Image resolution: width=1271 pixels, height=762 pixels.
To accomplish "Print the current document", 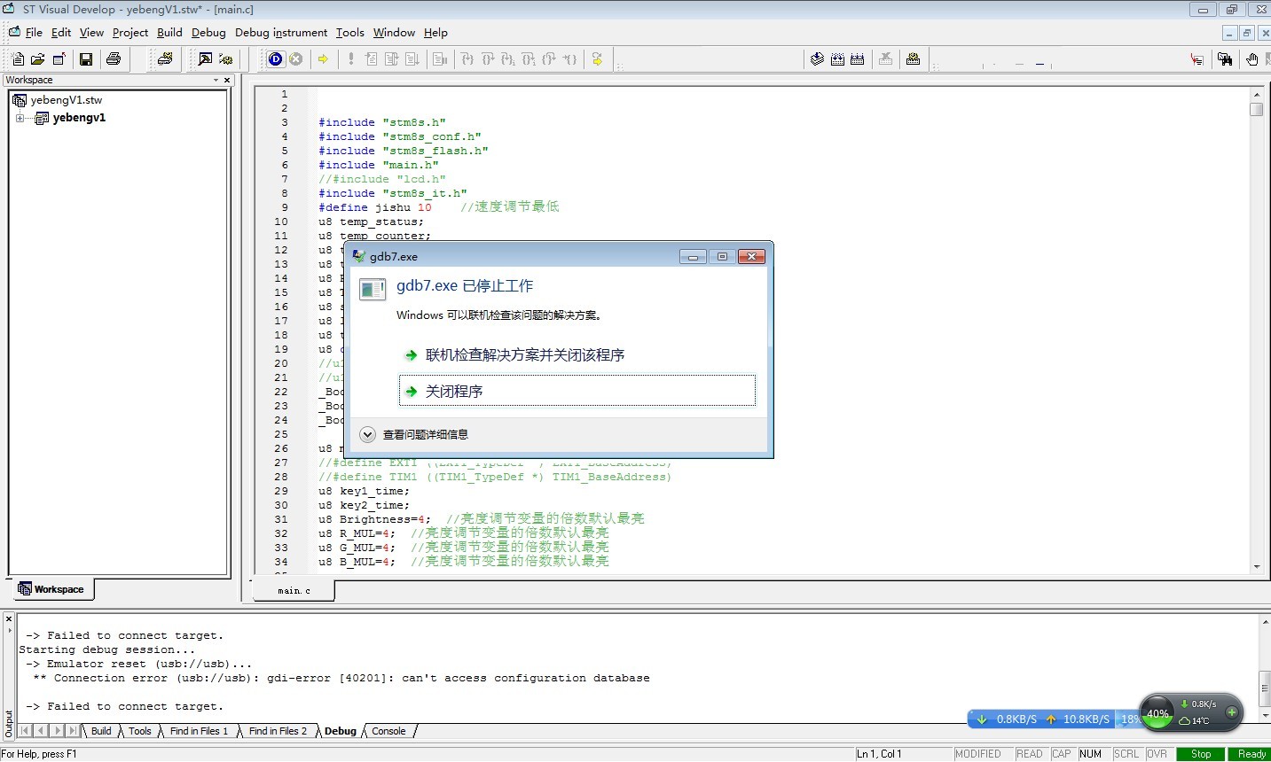I will 114,59.
